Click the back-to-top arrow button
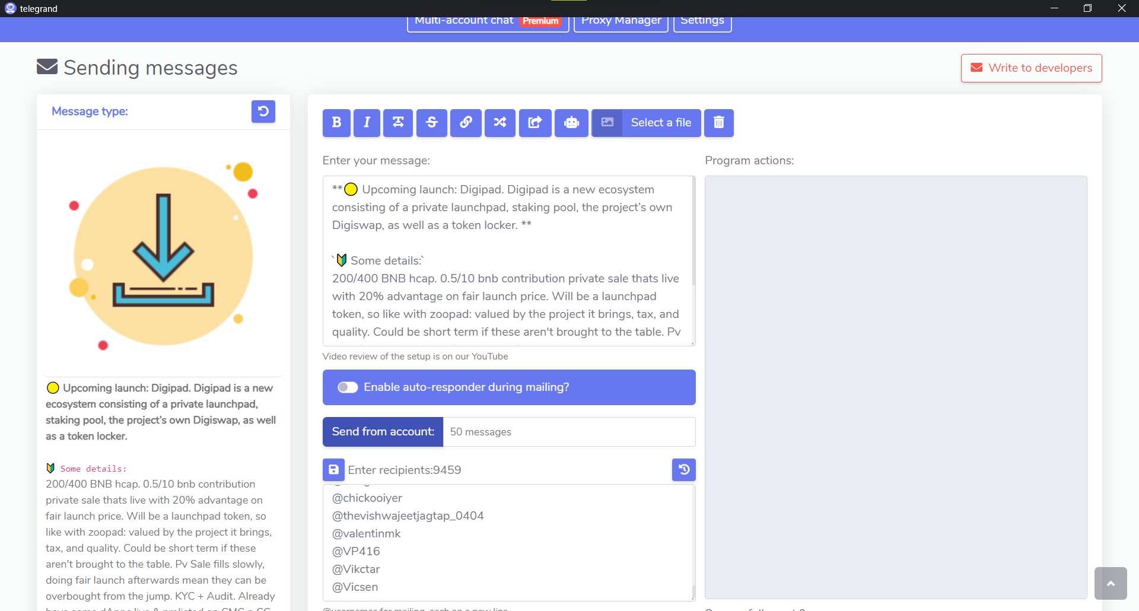The width and height of the screenshot is (1139, 611). click(x=1111, y=583)
